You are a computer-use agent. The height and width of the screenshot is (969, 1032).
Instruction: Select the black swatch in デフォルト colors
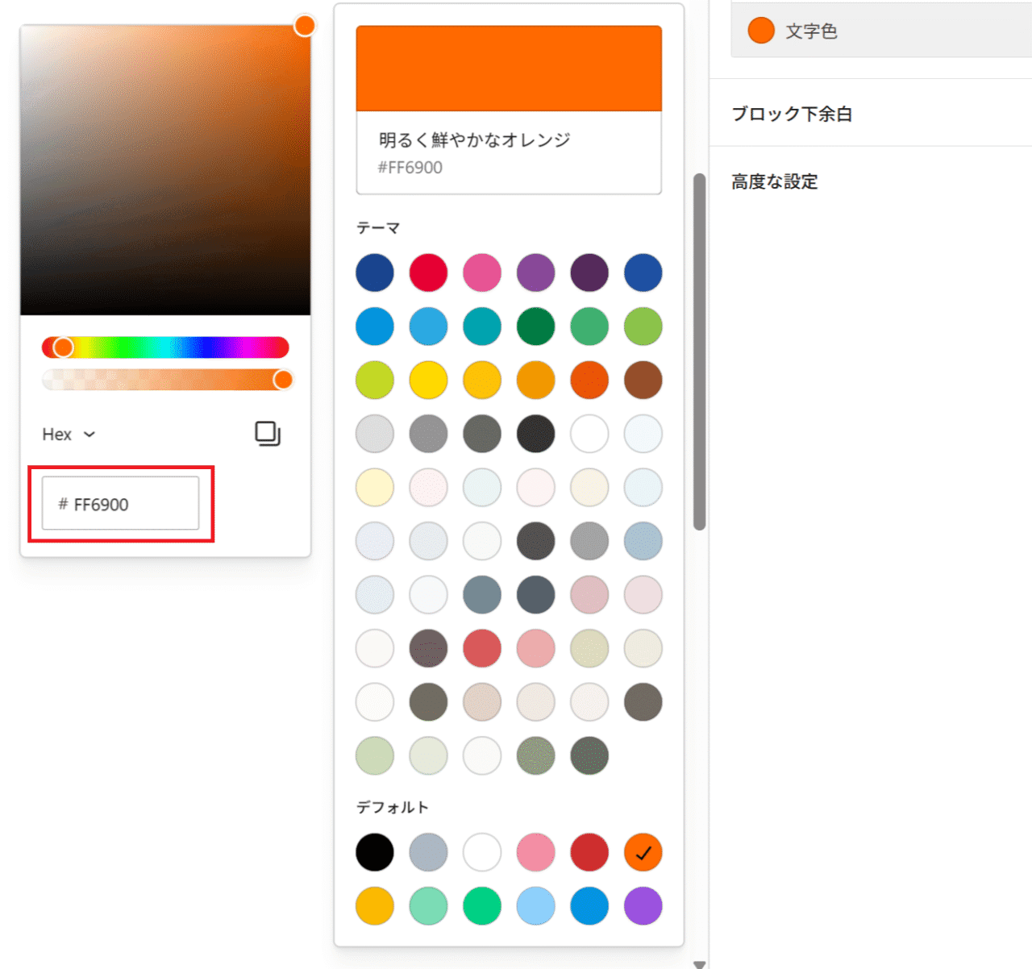[x=375, y=852]
